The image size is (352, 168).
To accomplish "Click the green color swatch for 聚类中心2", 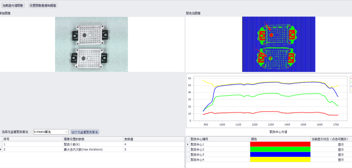I will [x=280, y=149].
